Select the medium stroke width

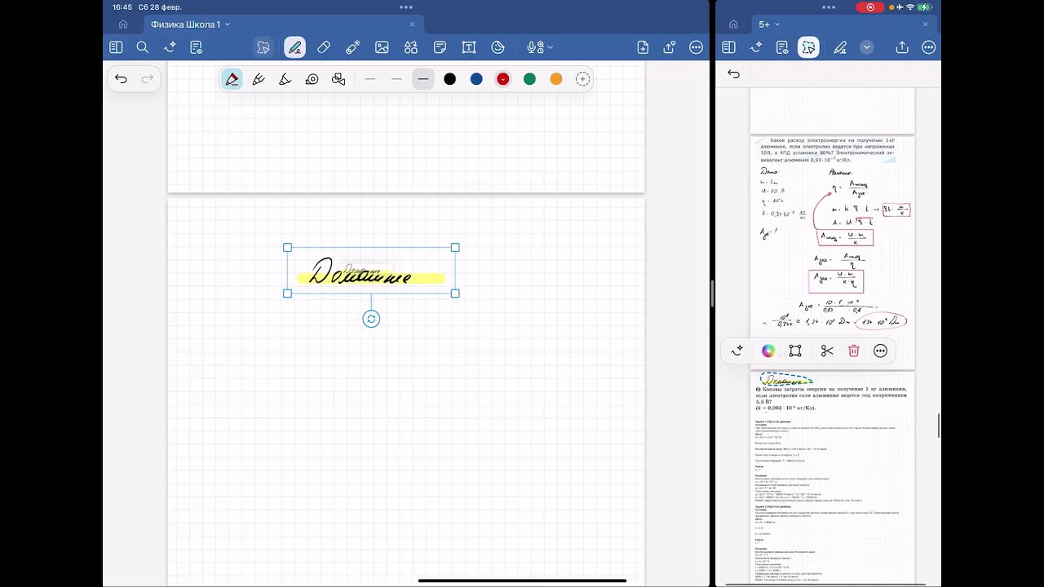(x=396, y=79)
